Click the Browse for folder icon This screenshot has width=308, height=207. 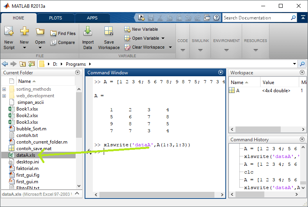pos(32,64)
